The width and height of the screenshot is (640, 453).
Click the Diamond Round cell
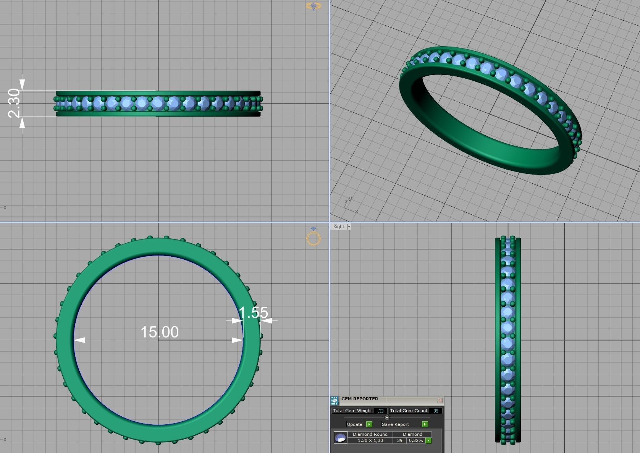coord(370,434)
